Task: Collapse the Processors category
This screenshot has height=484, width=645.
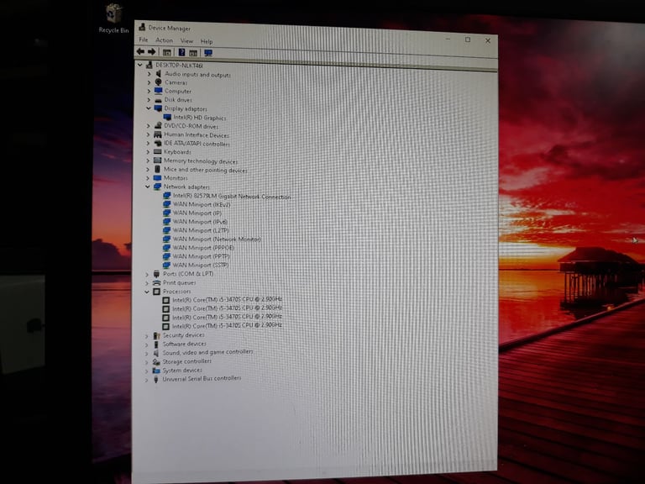Action: pyautogui.click(x=147, y=292)
